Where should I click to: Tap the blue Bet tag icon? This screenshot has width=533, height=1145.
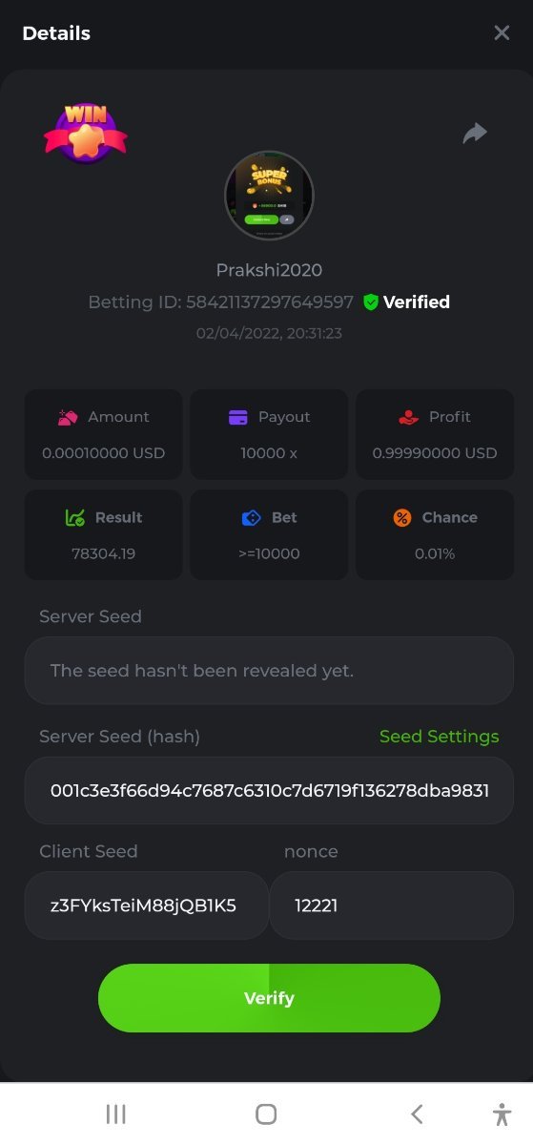pos(251,517)
